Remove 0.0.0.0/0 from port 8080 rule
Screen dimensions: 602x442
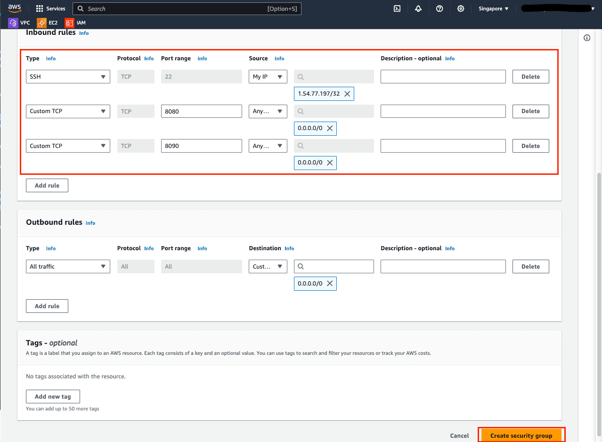pos(330,128)
